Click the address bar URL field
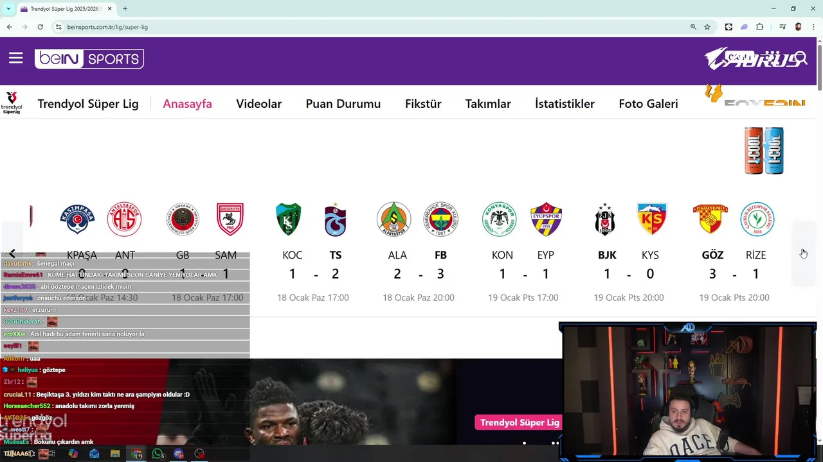 pyautogui.click(x=373, y=27)
